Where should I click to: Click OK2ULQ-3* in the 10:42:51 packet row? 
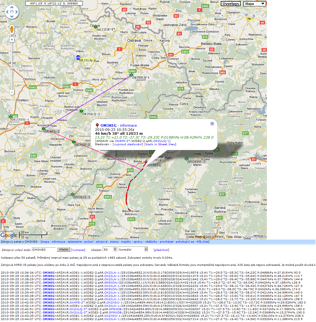[78, 309]
